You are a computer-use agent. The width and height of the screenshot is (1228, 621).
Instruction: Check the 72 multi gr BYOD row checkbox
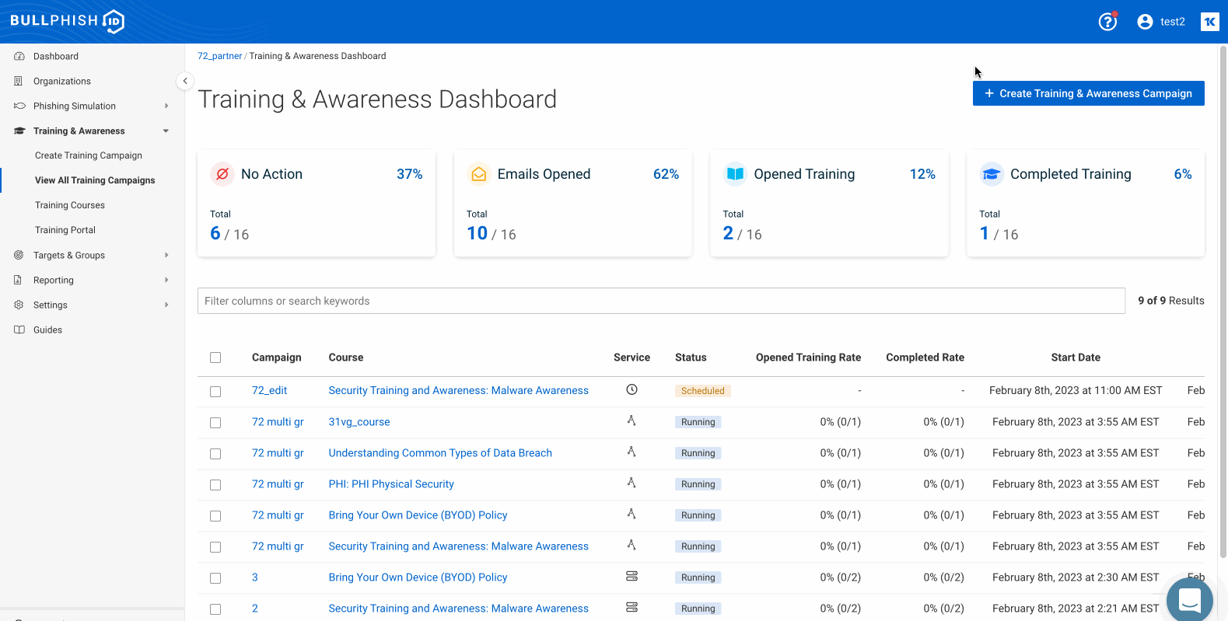pos(215,516)
